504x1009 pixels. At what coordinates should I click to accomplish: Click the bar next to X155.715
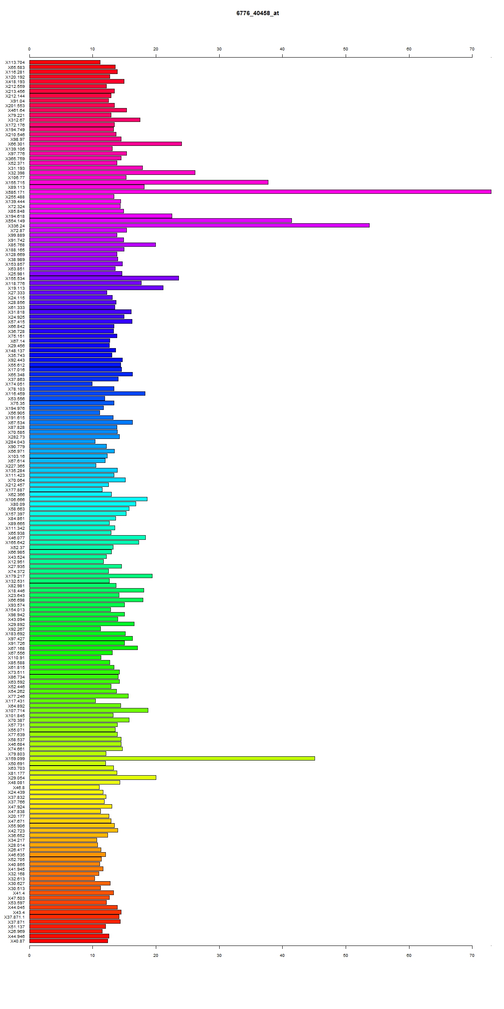pos(149,182)
